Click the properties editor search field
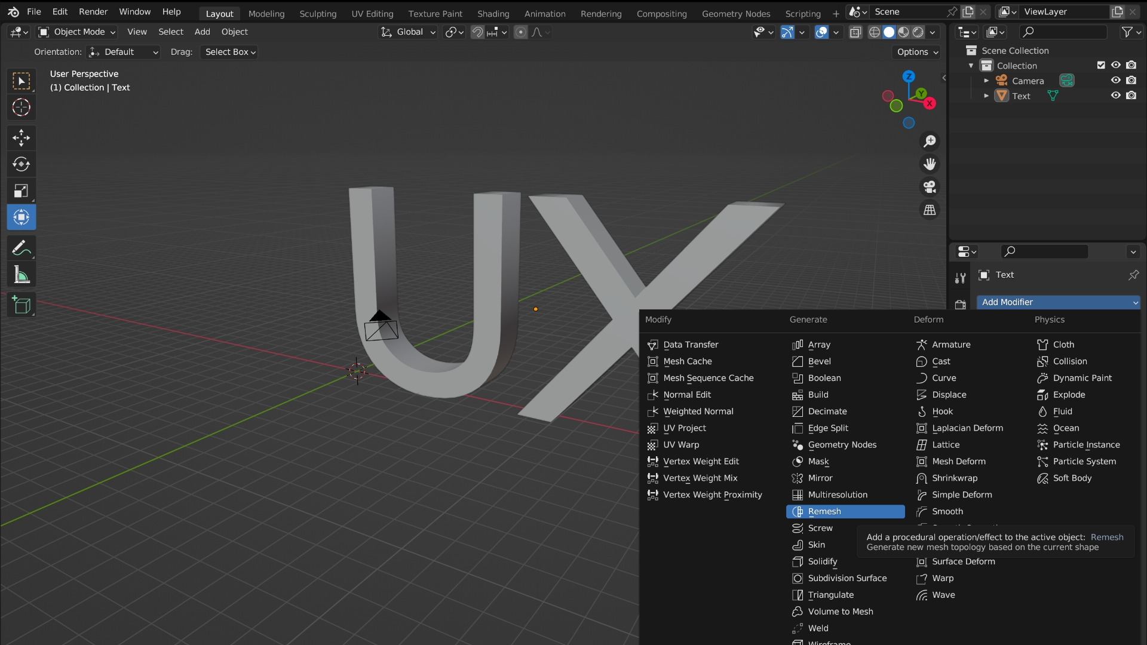The width and height of the screenshot is (1147, 645). click(1044, 251)
